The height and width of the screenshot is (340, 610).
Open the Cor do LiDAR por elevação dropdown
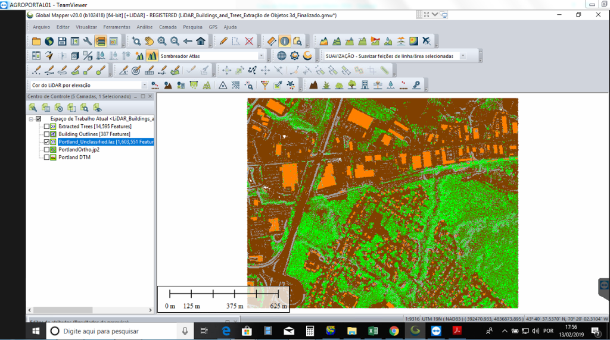[x=144, y=85]
